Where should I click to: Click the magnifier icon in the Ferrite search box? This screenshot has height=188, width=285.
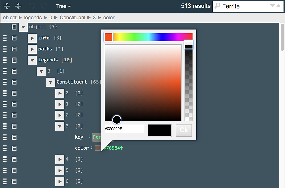(218, 6)
